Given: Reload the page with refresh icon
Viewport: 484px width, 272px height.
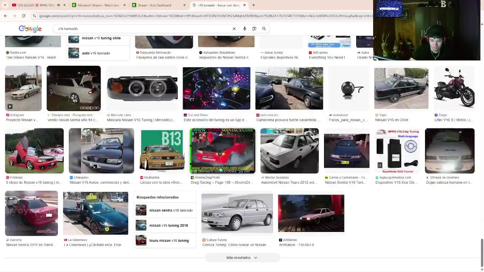Looking at the screenshot, I should click(23, 16).
